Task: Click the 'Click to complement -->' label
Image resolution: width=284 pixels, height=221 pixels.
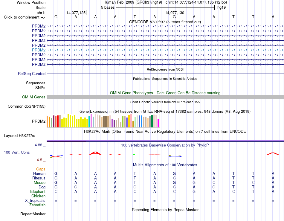Action: tap(25, 17)
